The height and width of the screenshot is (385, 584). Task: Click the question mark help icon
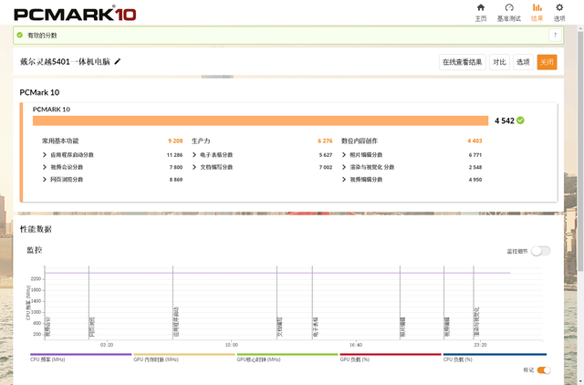[x=553, y=35]
